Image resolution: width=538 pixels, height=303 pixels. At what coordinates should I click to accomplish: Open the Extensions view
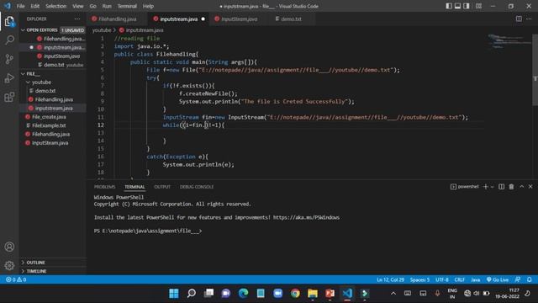[x=9, y=97]
